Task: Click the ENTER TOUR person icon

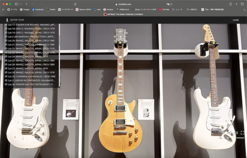Action: point(7,20)
